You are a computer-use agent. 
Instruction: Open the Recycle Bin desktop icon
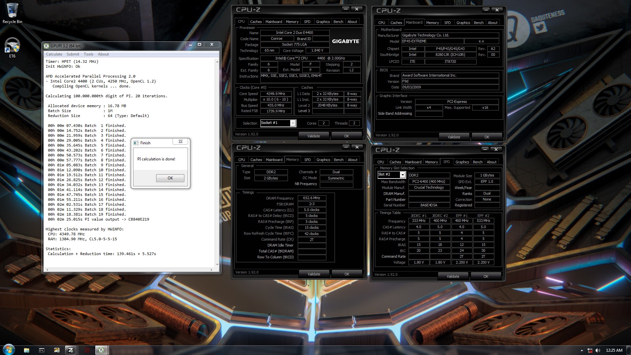click(12, 13)
